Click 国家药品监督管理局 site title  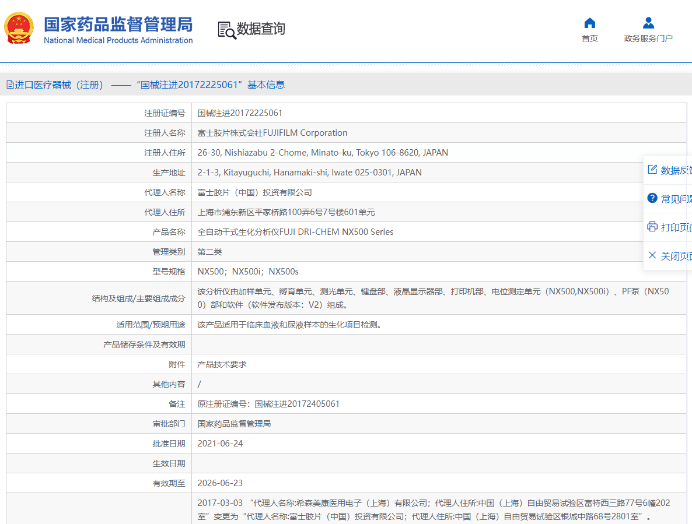point(118,24)
